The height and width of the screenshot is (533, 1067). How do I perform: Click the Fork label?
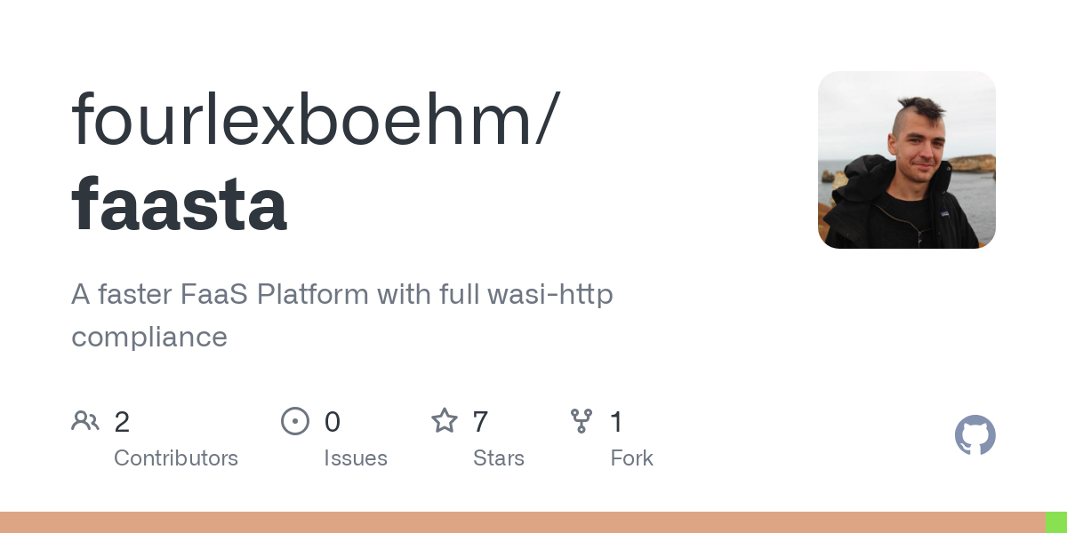point(632,458)
